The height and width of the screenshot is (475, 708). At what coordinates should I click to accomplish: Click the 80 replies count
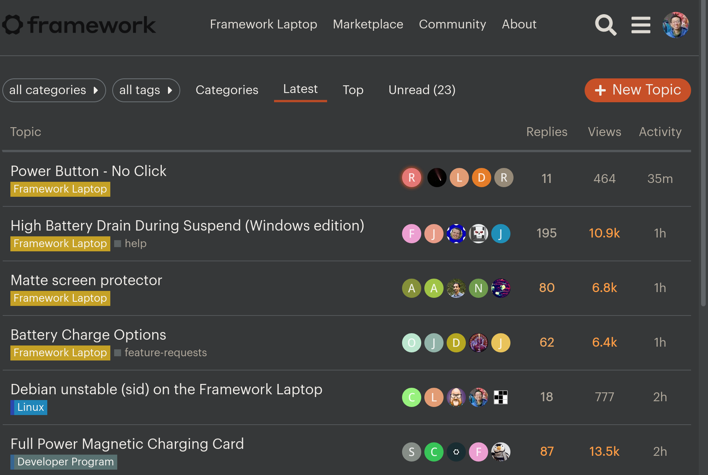tap(547, 288)
